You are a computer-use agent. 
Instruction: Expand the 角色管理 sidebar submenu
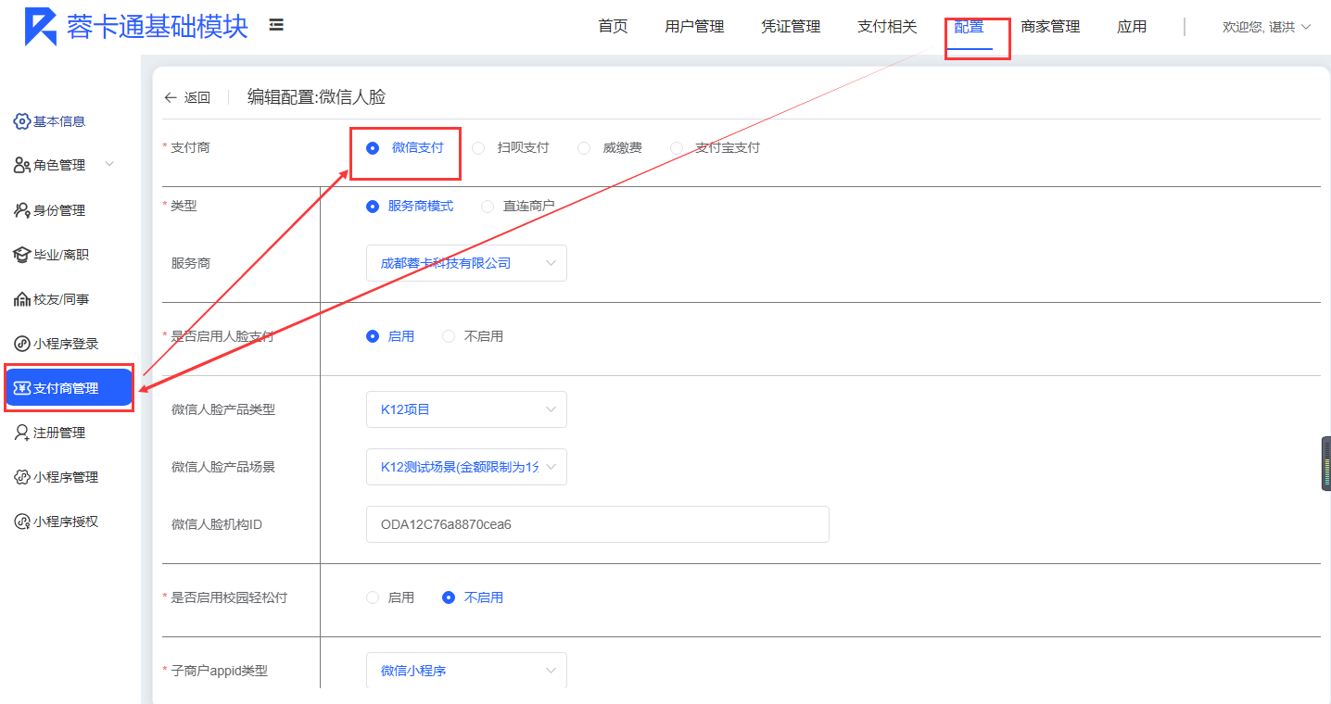[109, 165]
